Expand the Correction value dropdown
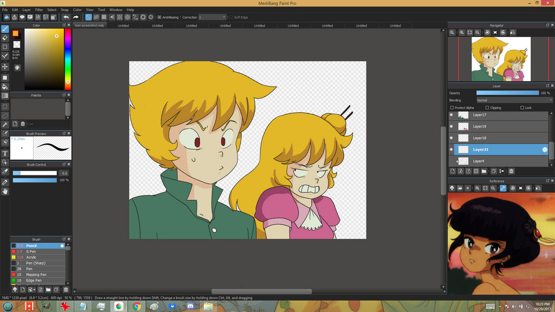This screenshot has height=312, width=555. point(223,17)
